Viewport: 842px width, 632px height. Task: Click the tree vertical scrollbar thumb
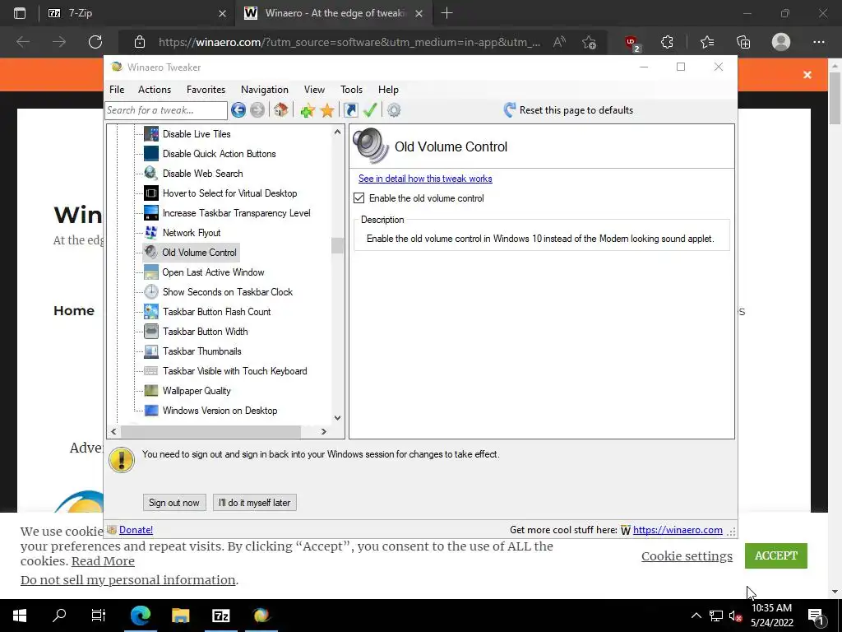(x=337, y=245)
